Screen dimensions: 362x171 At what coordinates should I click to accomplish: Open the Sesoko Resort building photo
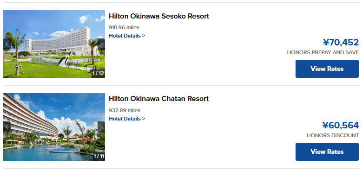[54, 44]
